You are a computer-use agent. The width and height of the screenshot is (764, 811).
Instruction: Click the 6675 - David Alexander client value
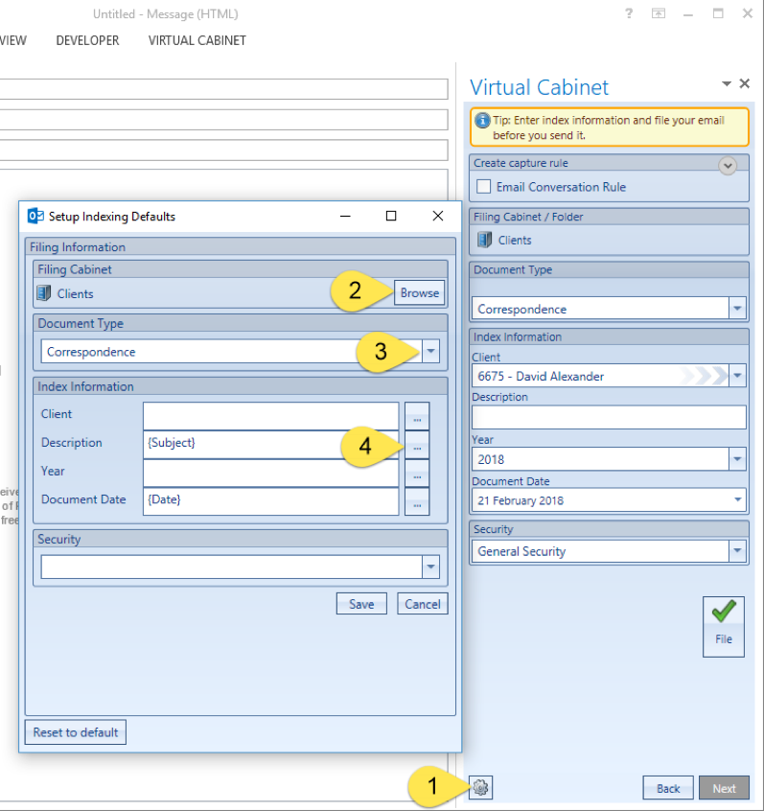pyautogui.click(x=541, y=376)
